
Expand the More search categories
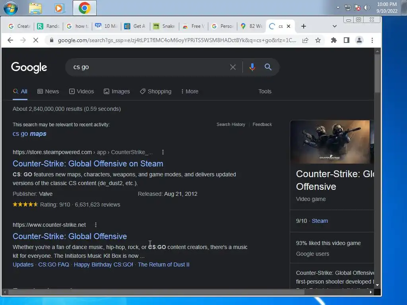(x=190, y=92)
